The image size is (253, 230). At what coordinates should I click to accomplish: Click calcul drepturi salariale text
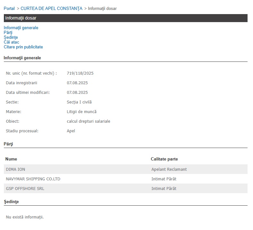click(89, 121)
